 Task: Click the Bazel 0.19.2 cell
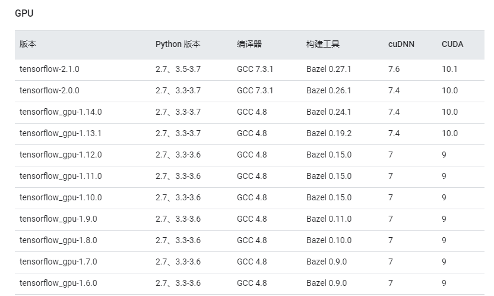(328, 133)
